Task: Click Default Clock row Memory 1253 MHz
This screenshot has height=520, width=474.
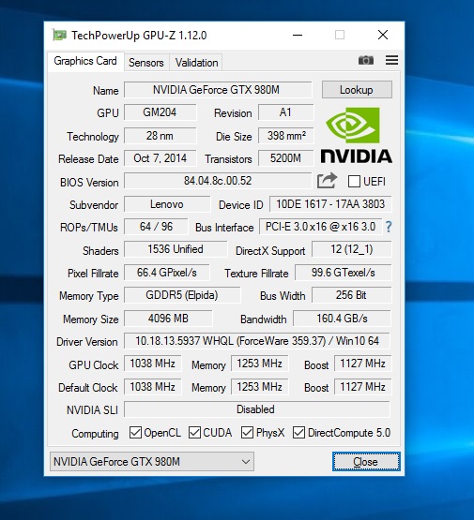Action: 260,387
